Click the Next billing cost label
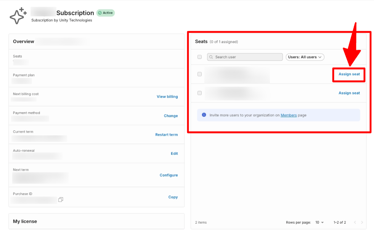Viewport: 374px width, 235px height. click(26, 94)
